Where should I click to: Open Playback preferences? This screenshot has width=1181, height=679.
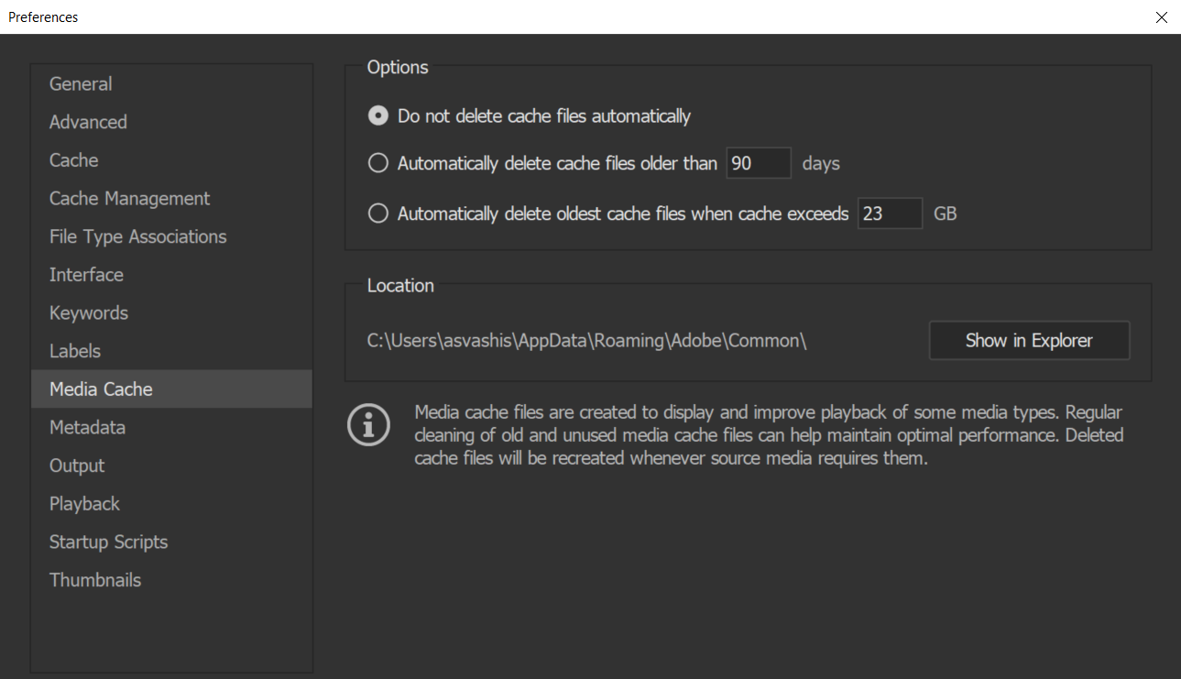pos(84,504)
